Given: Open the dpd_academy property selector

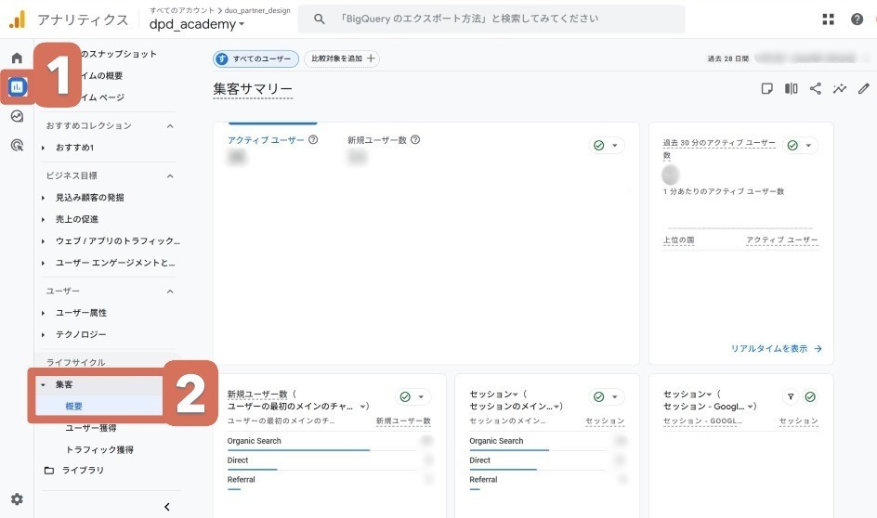Looking at the screenshot, I should coord(197,25).
